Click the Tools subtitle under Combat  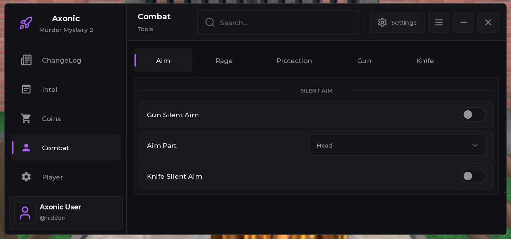coord(145,29)
